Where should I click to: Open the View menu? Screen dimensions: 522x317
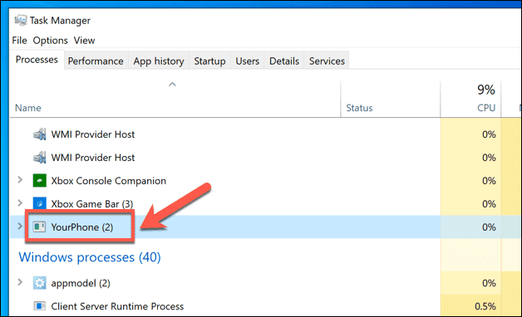[x=84, y=41]
